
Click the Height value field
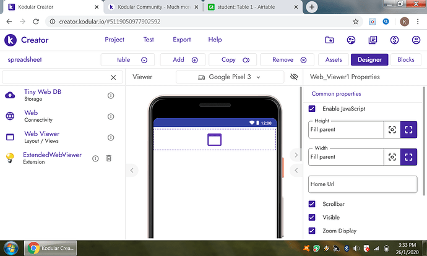tap(346, 130)
